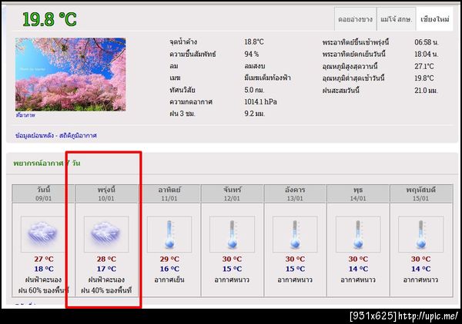The width and height of the screenshot is (462, 324).
Task: Select the อาทิตย์ 11/01 column header
Action: tap(169, 193)
